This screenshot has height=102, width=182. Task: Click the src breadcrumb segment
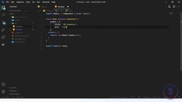coord(40,11)
